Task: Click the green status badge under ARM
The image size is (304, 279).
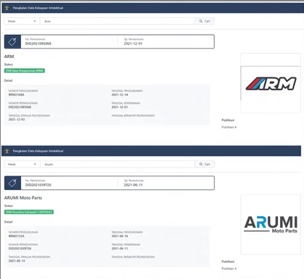Action: 25,71
